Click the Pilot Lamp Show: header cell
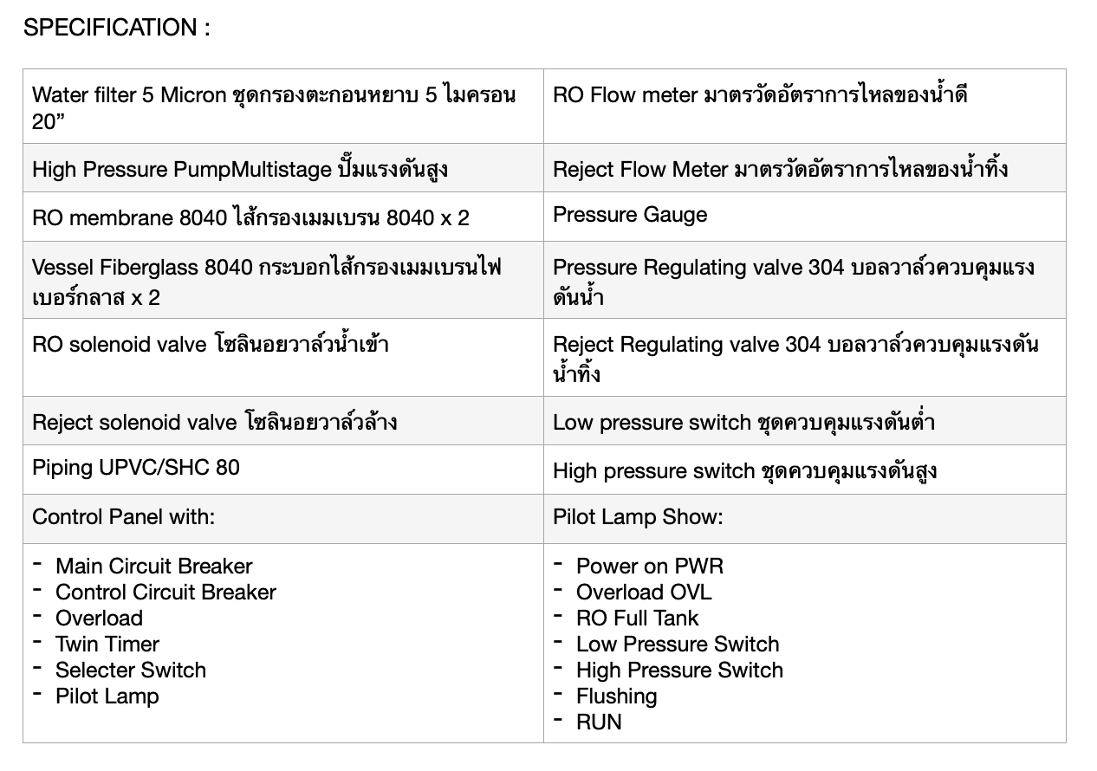The image size is (1097, 771). pos(804,519)
